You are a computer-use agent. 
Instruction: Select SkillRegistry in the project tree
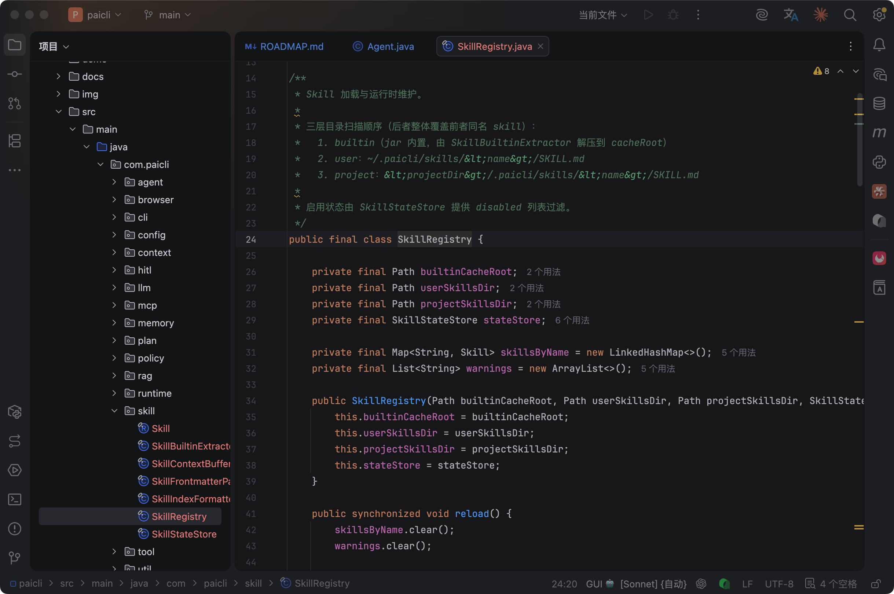click(x=130, y=516)
